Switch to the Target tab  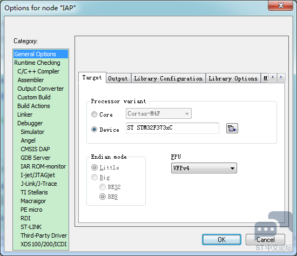coord(92,77)
